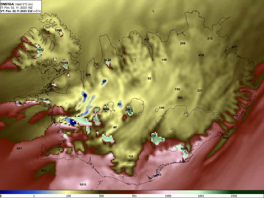Select the map value 1688
This screenshot has height=198, width=264.
point(184,149)
